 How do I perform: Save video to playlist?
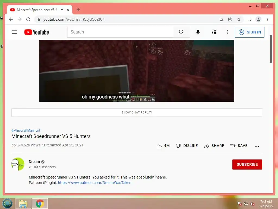coord(239,146)
